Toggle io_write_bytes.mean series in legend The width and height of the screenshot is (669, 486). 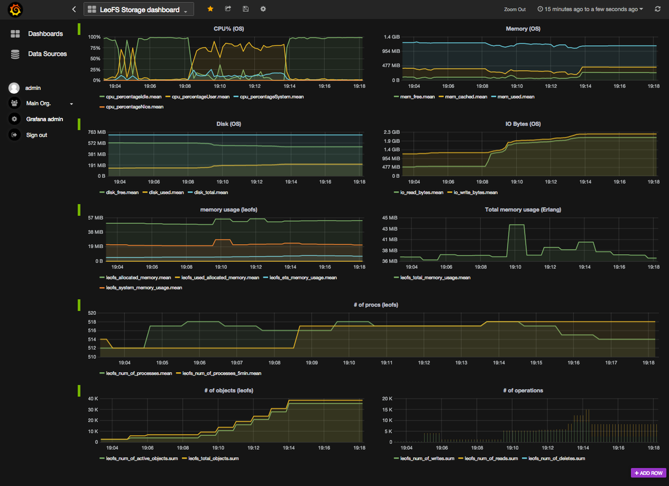(x=473, y=192)
